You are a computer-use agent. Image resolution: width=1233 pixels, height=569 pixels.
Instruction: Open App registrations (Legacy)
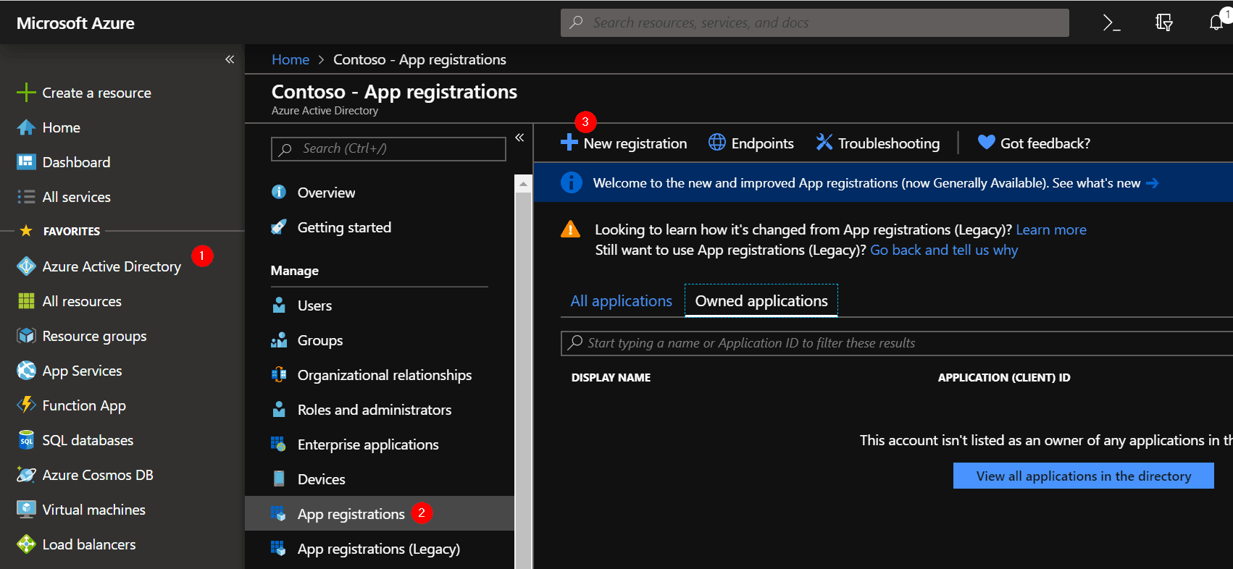pos(380,549)
